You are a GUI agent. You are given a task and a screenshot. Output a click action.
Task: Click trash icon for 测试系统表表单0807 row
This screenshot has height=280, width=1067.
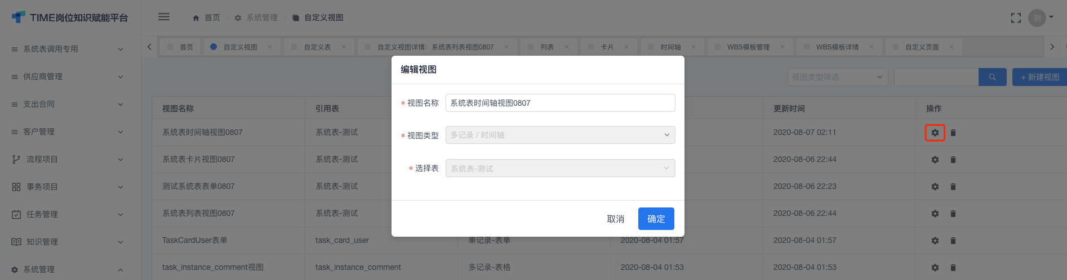coord(953,187)
